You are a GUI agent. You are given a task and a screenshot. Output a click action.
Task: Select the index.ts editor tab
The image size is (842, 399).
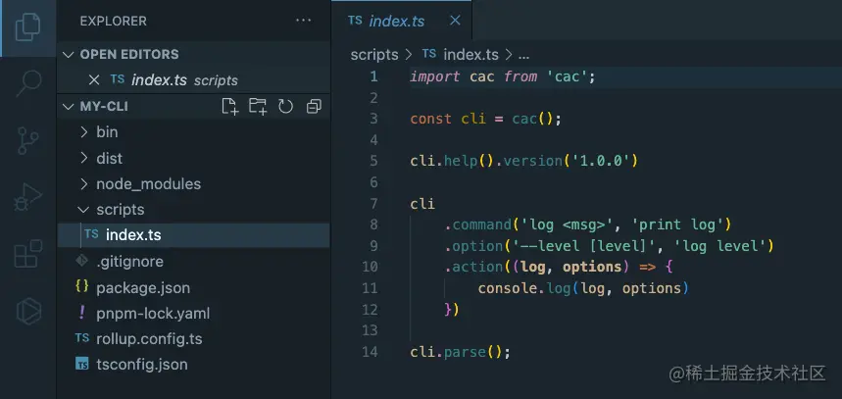click(x=402, y=21)
